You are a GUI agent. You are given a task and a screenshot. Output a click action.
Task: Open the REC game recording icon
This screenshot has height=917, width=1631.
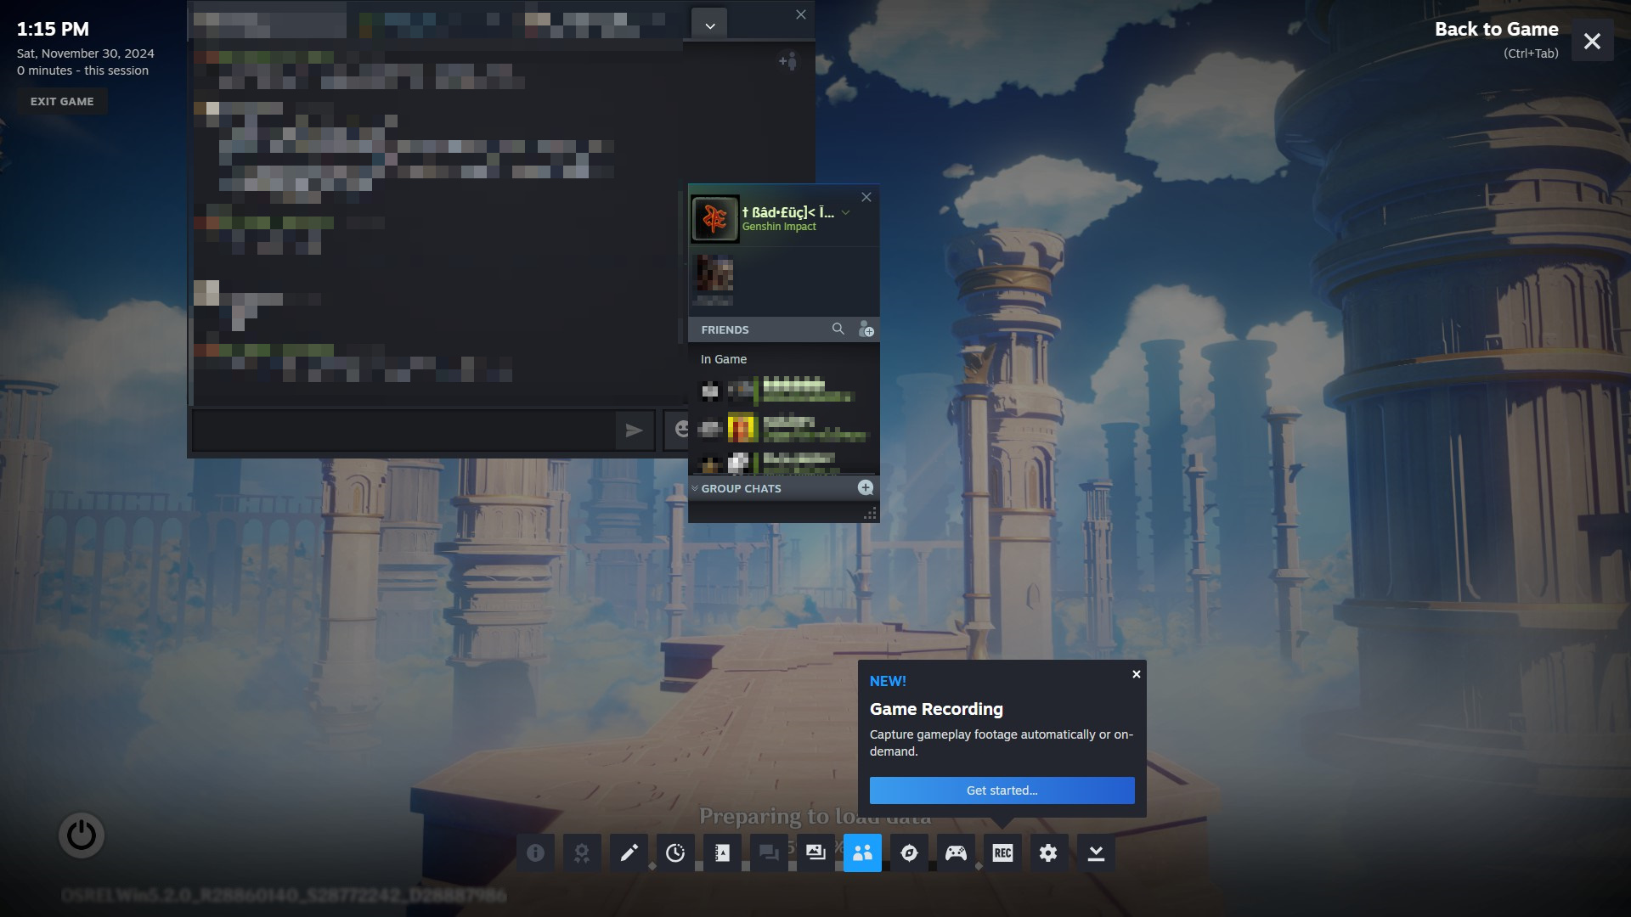coord(1002,852)
